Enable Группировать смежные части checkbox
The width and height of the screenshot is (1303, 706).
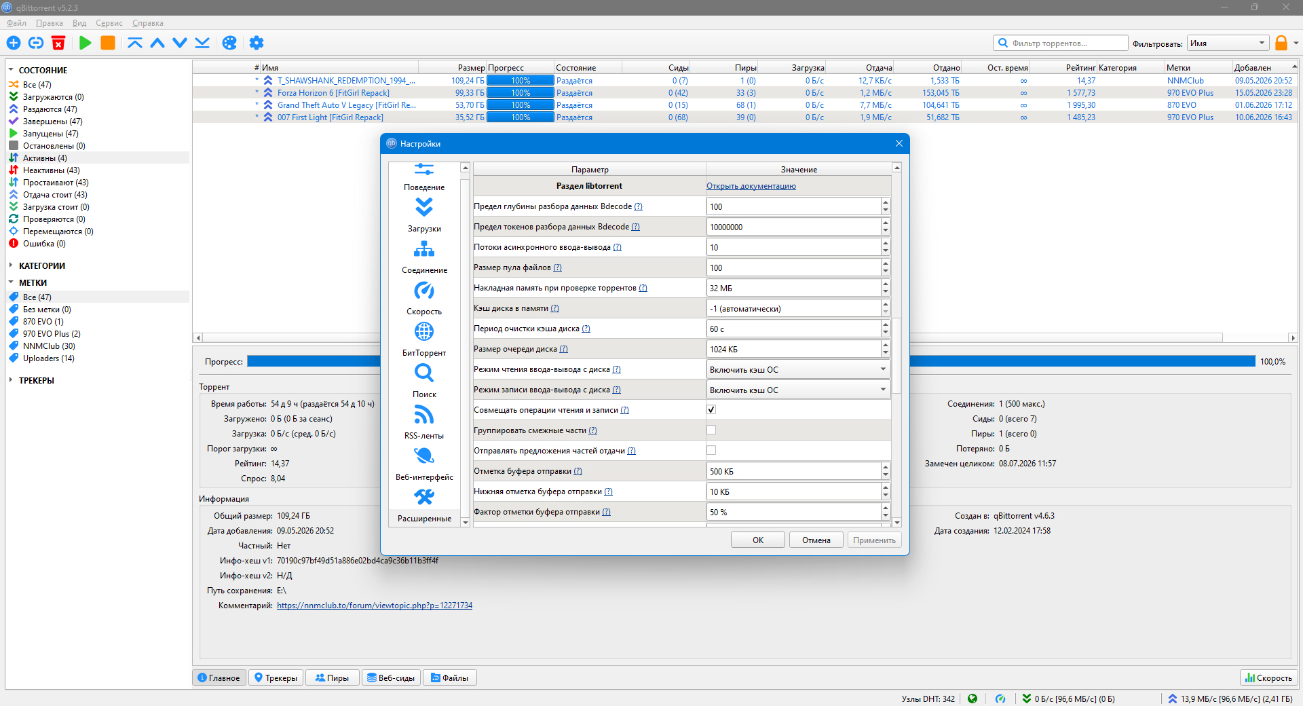711,430
